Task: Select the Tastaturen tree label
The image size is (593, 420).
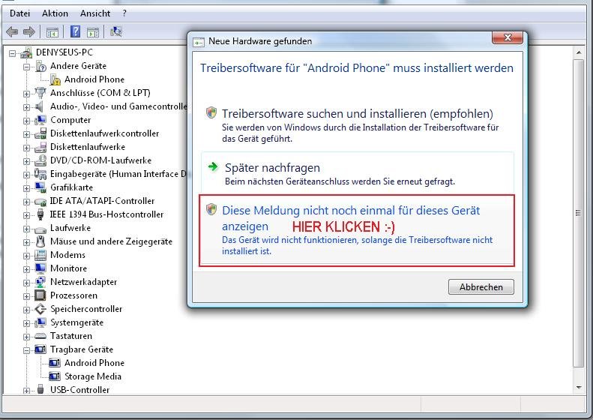Action: click(71, 336)
